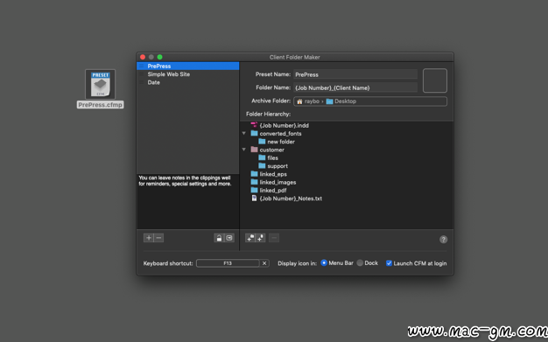Click the {Job Number}_Notes.txt file icon

pos(254,198)
